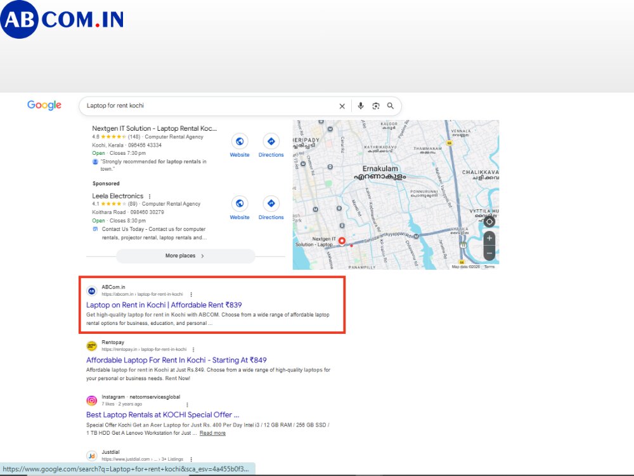Click the Nextgen IT red map pin
The image size is (634, 476).
point(342,241)
